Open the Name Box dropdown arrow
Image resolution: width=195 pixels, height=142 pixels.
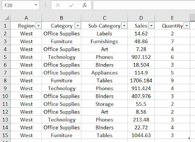point(36,5)
